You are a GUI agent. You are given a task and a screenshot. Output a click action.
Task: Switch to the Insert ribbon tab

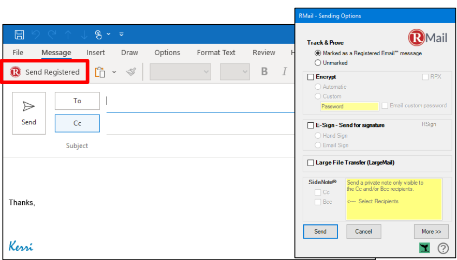[96, 53]
